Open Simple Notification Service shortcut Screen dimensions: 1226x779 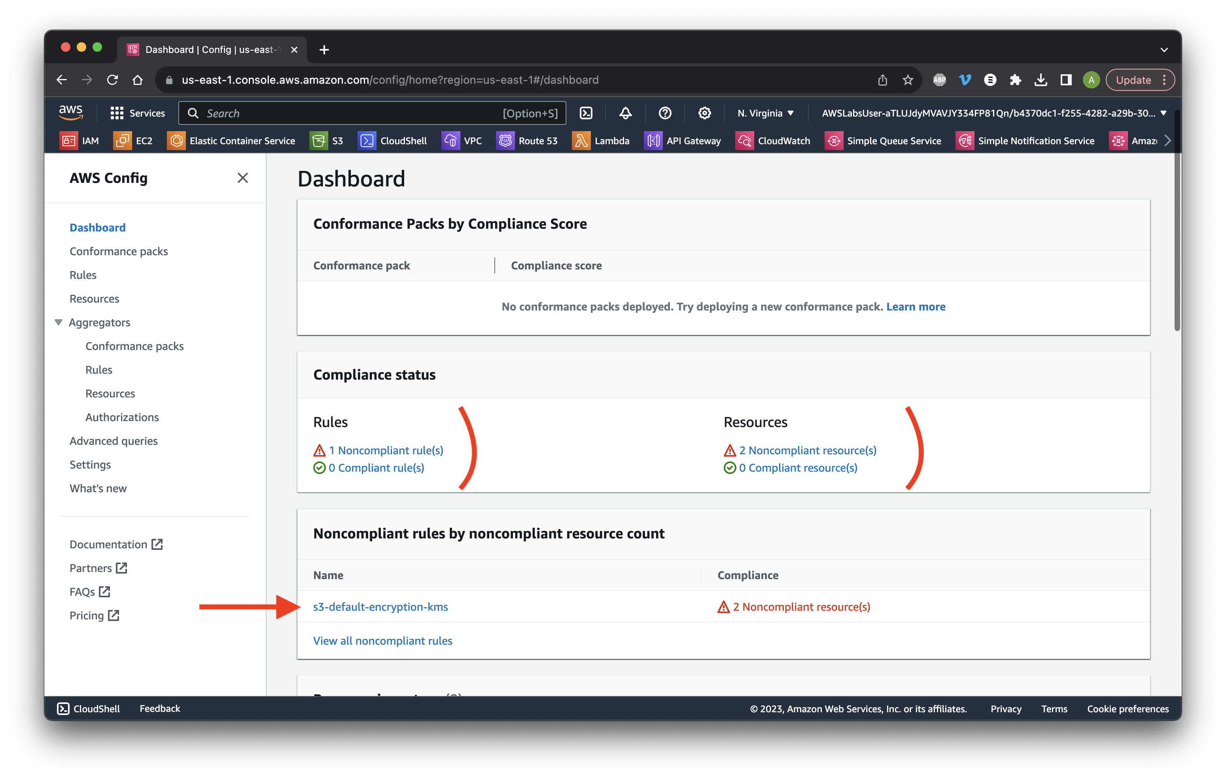(1025, 141)
